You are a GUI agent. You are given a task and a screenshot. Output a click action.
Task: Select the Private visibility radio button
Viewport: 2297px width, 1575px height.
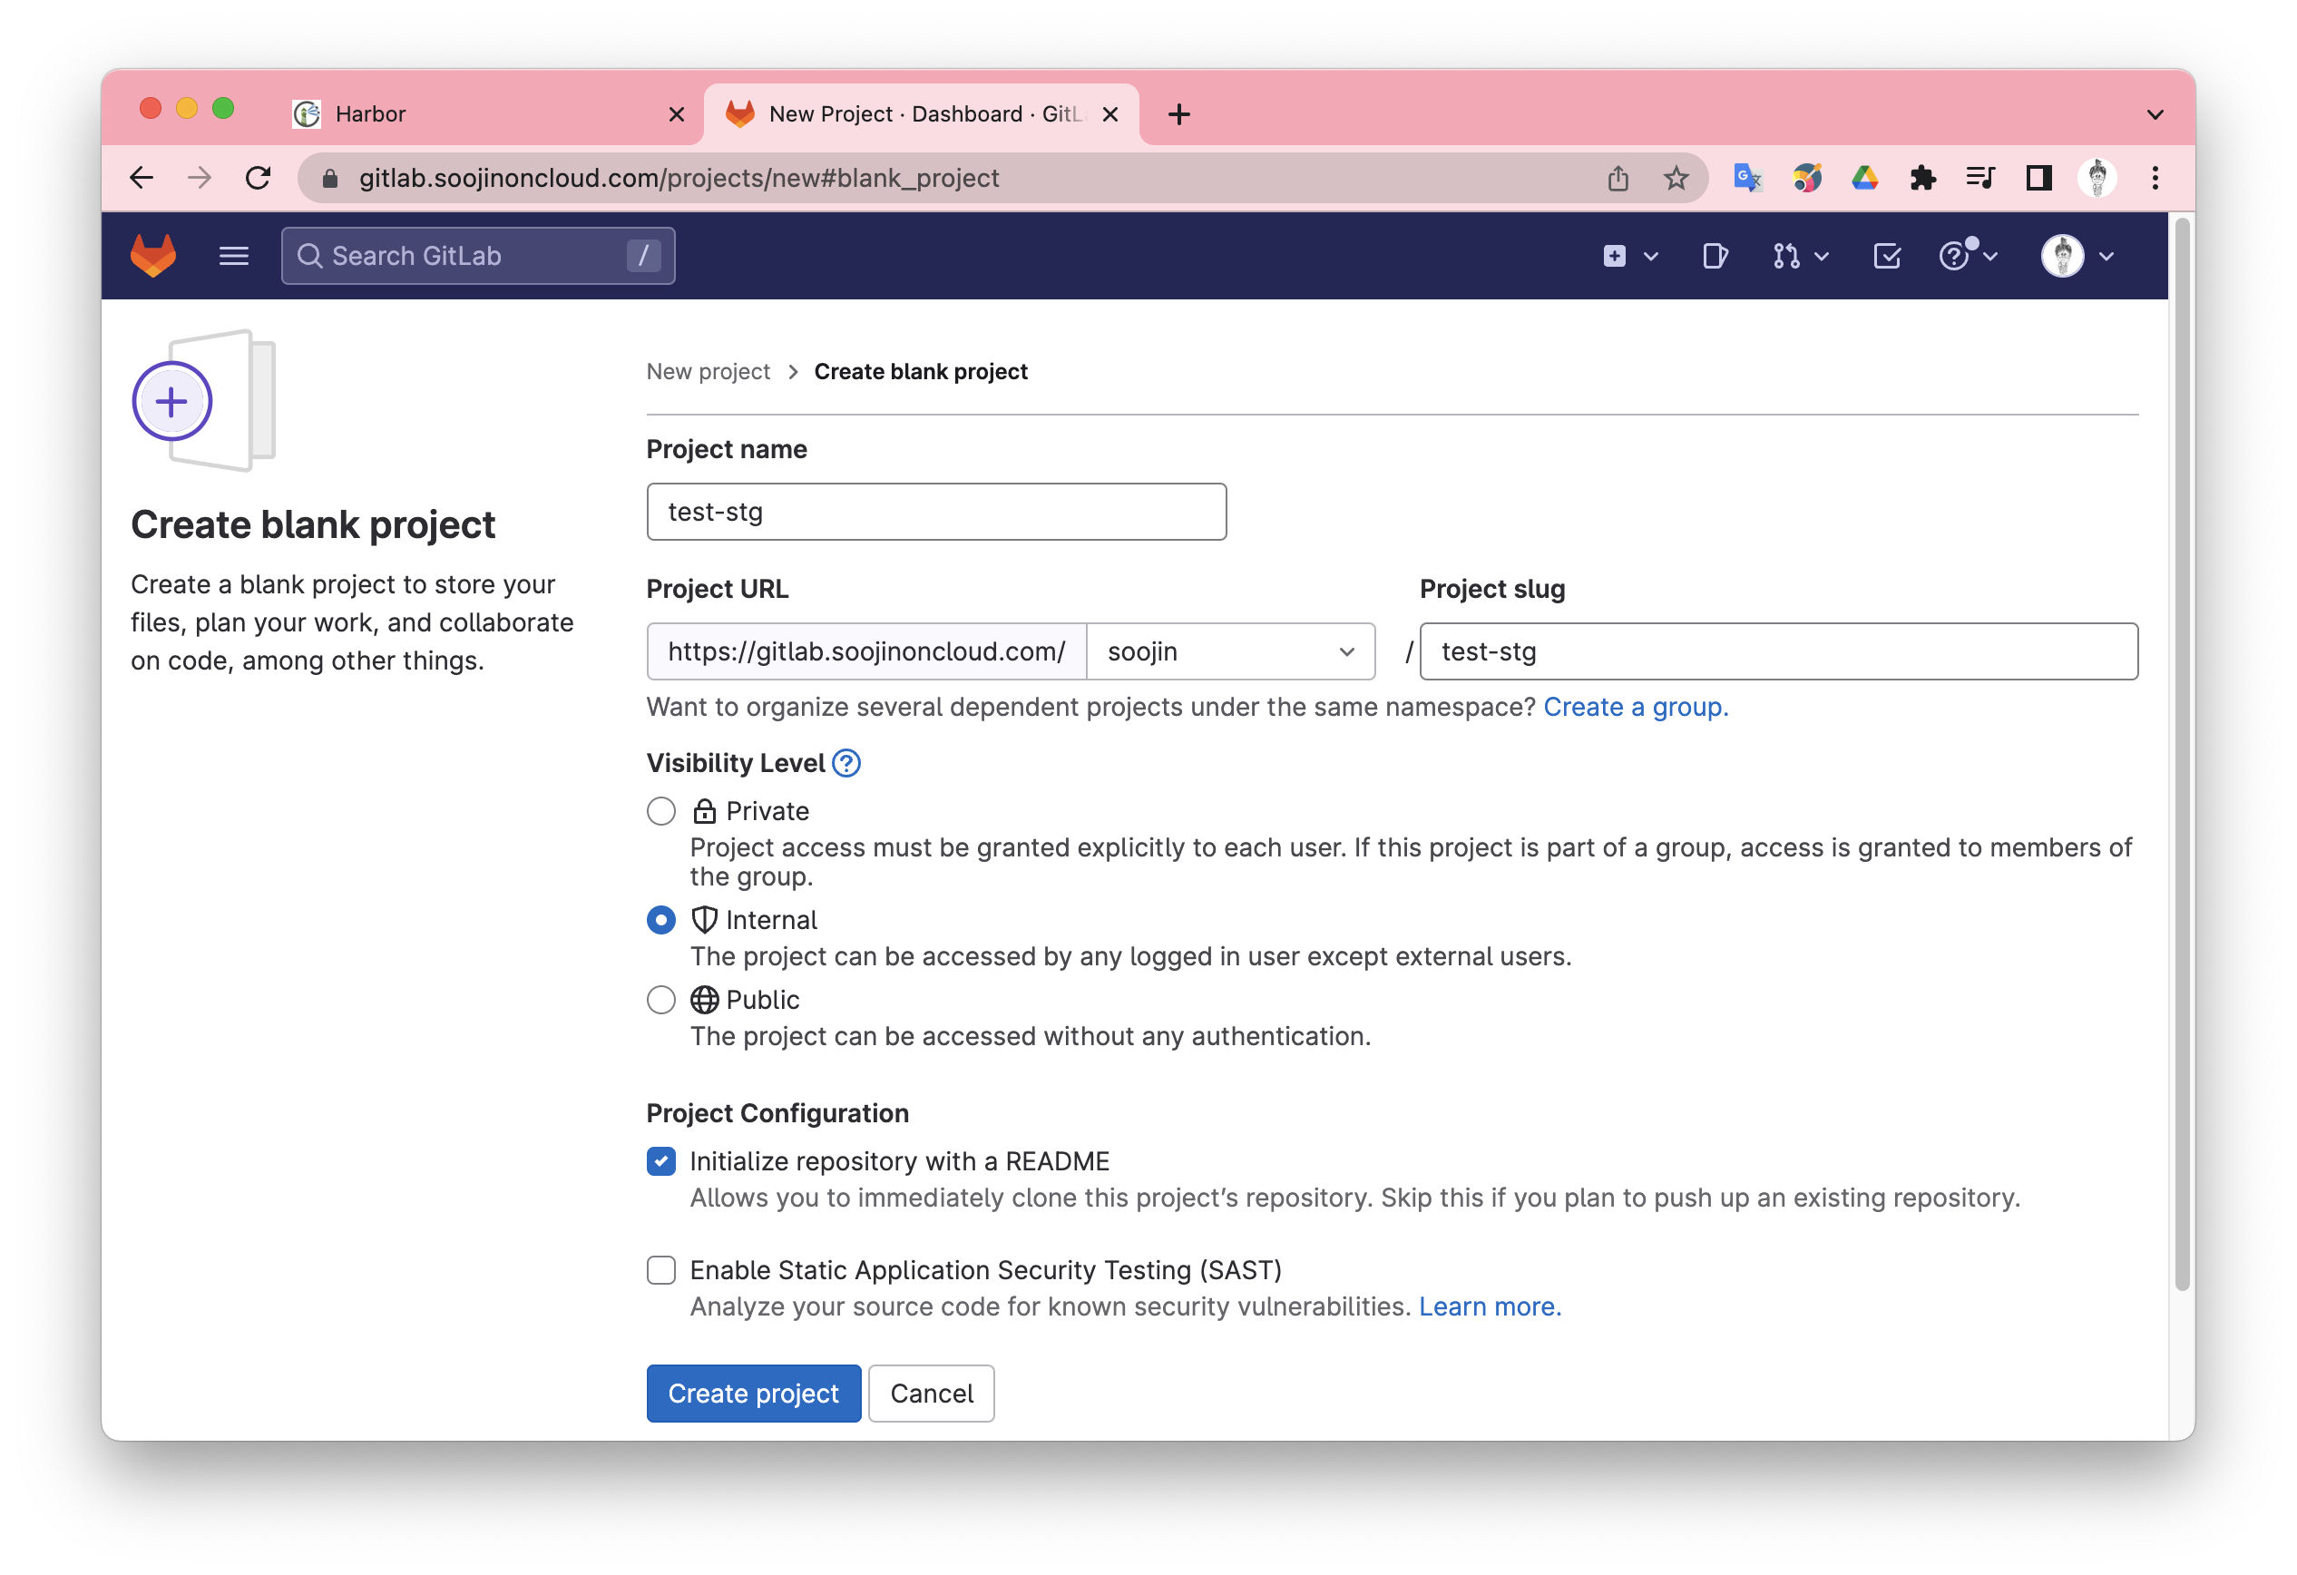(661, 811)
